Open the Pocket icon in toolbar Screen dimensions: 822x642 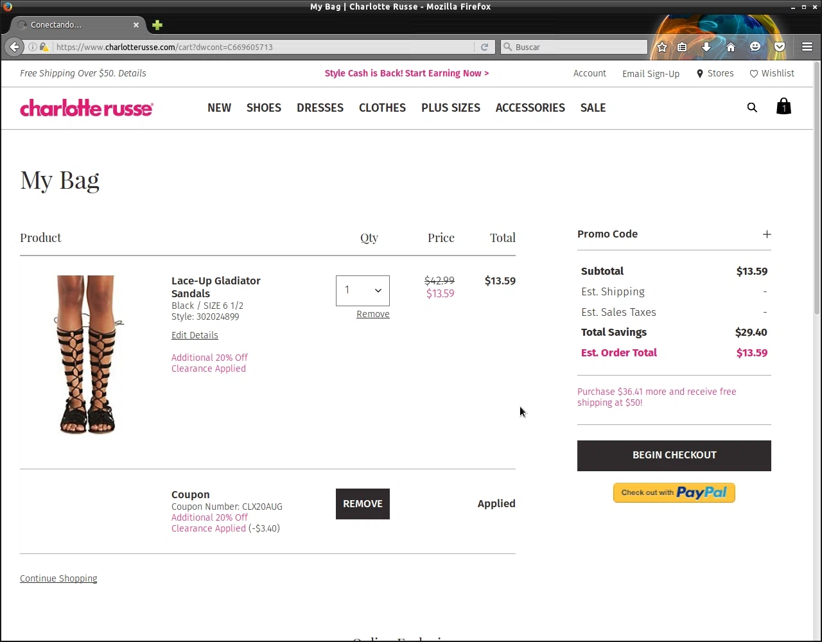click(x=780, y=47)
